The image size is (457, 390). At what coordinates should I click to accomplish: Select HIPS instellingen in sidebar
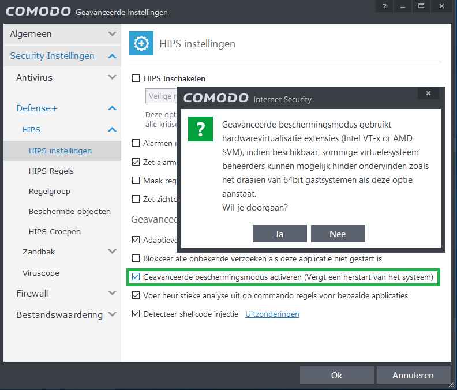(x=62, y=151)
